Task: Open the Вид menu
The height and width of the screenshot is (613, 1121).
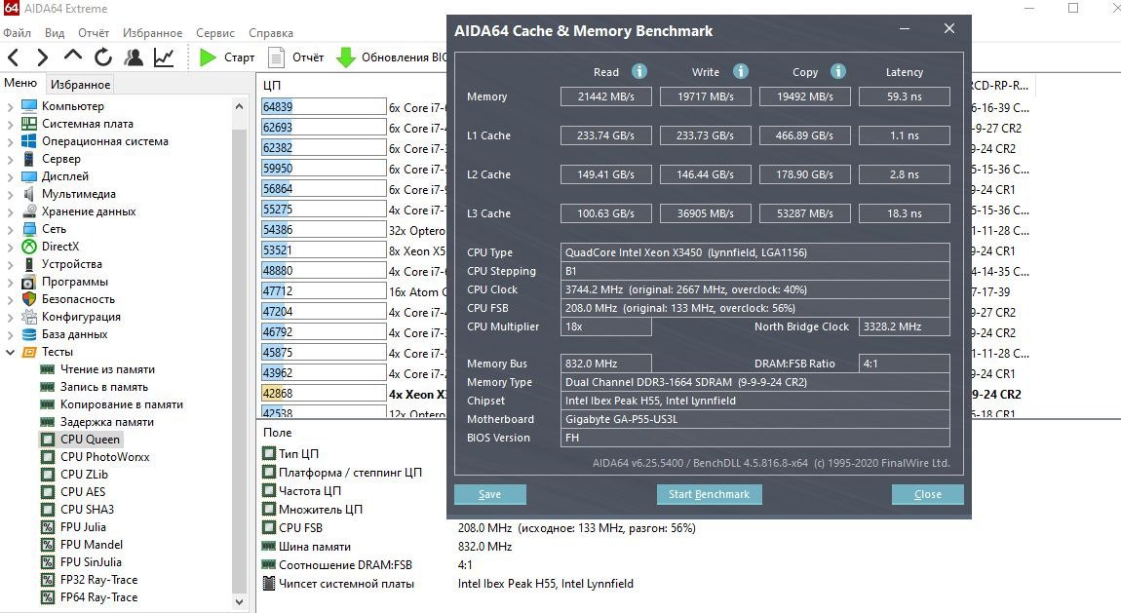Action: (x=55, y=33)
